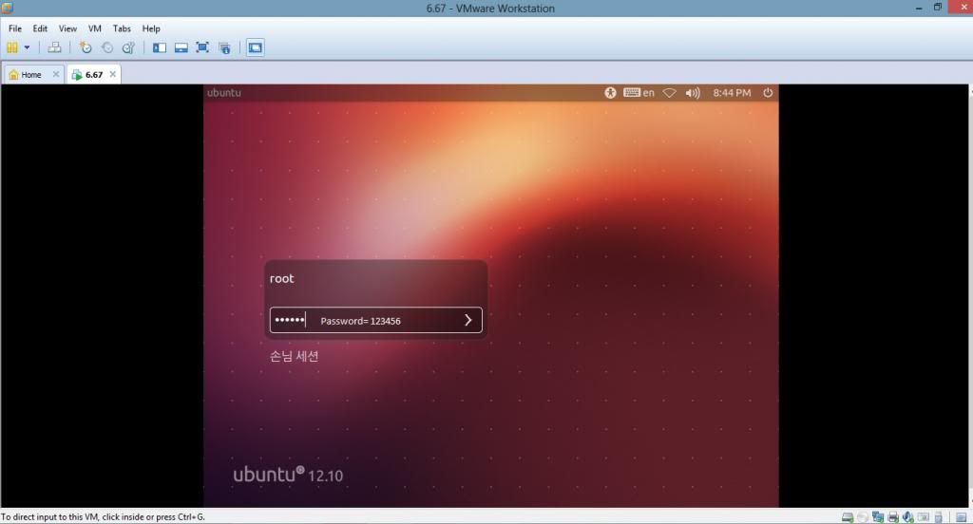Click the printer status bar icon
This screenshot has height=524, width=973.
[893, 517]
